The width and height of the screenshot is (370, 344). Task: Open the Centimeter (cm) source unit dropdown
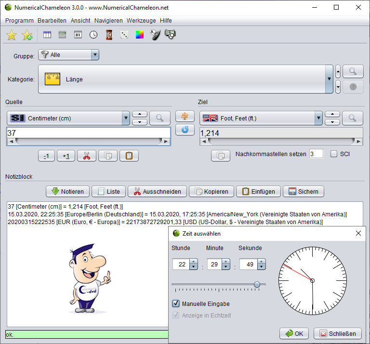(125, 118)
